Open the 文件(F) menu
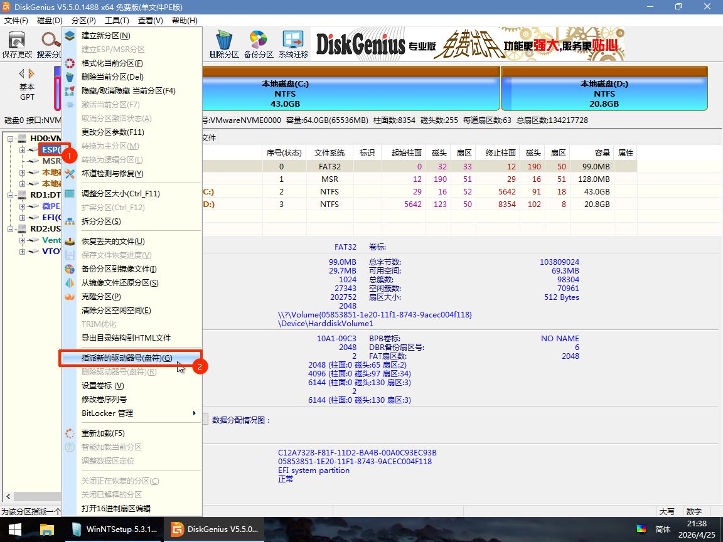 click(x=16, y=20)
